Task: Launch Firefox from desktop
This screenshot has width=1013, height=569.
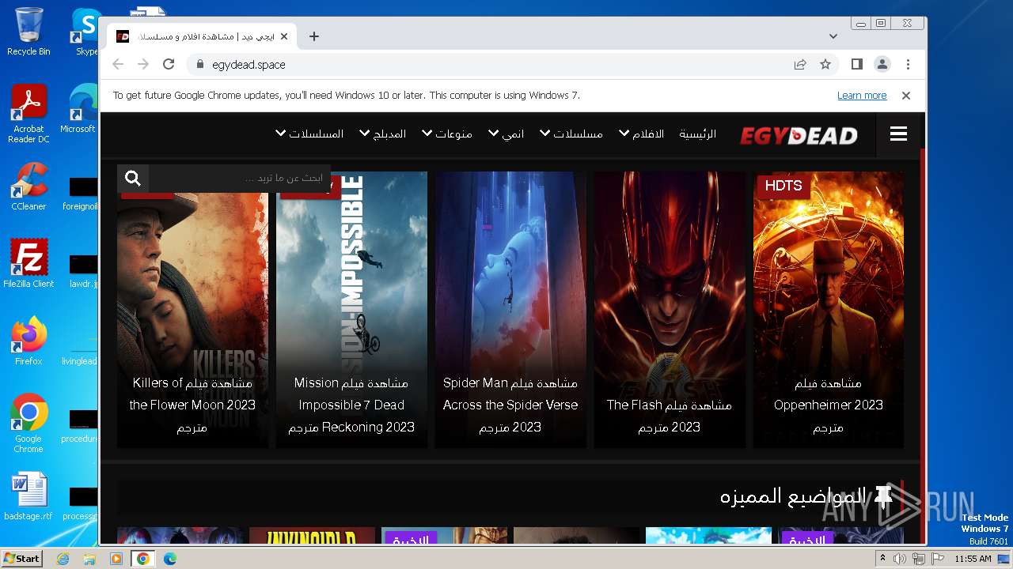Action: pyautogui.click(x=28, y=341)
